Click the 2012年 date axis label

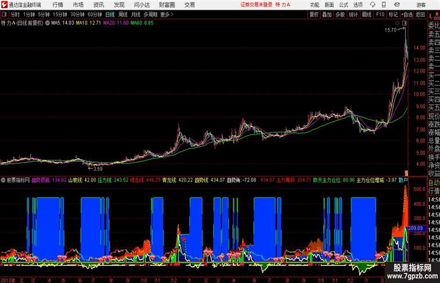[x=8, y=280]
